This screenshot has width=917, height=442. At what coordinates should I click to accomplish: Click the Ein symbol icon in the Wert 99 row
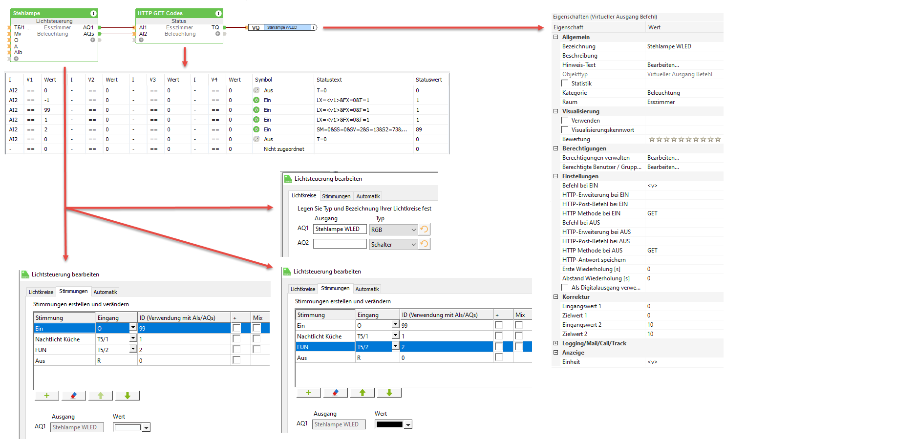point(256,110)
